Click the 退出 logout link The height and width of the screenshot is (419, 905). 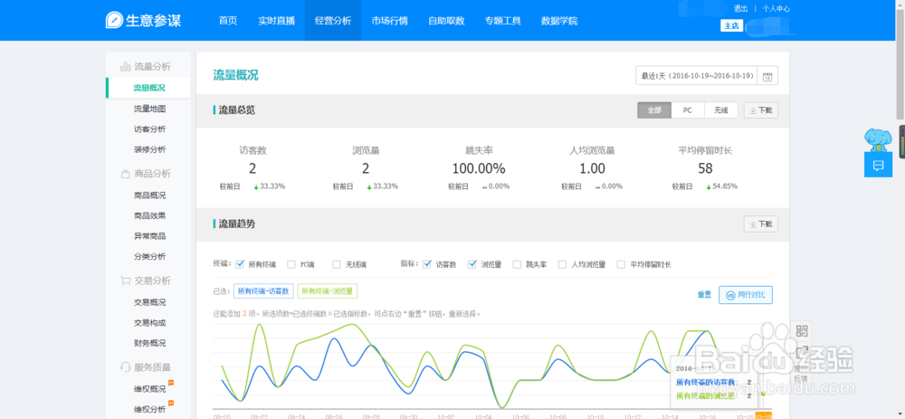point(740,9)
